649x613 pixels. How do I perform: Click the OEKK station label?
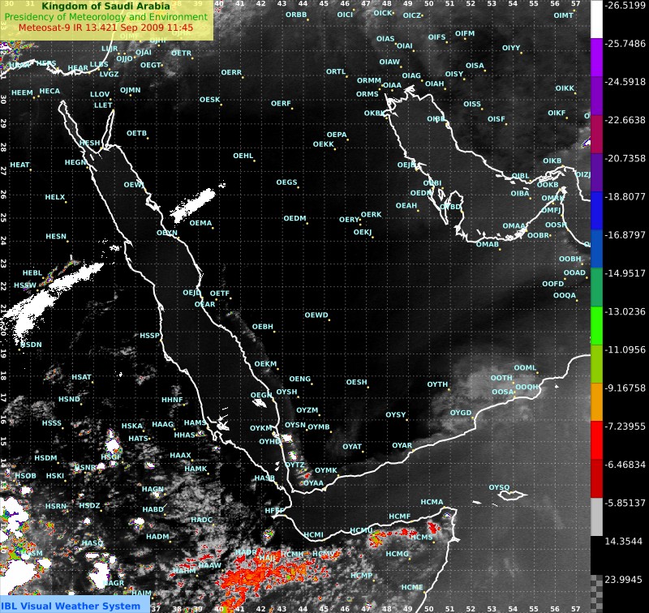pos(323,144)
